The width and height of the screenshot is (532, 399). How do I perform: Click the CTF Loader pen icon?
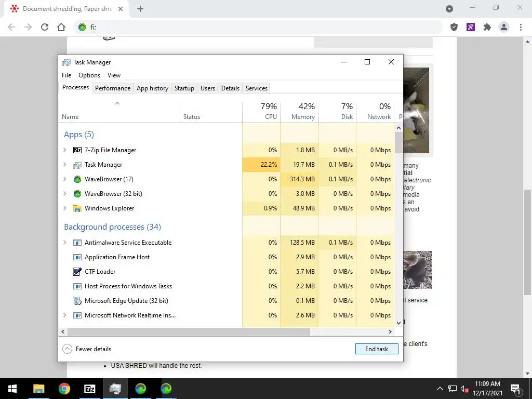77,271
